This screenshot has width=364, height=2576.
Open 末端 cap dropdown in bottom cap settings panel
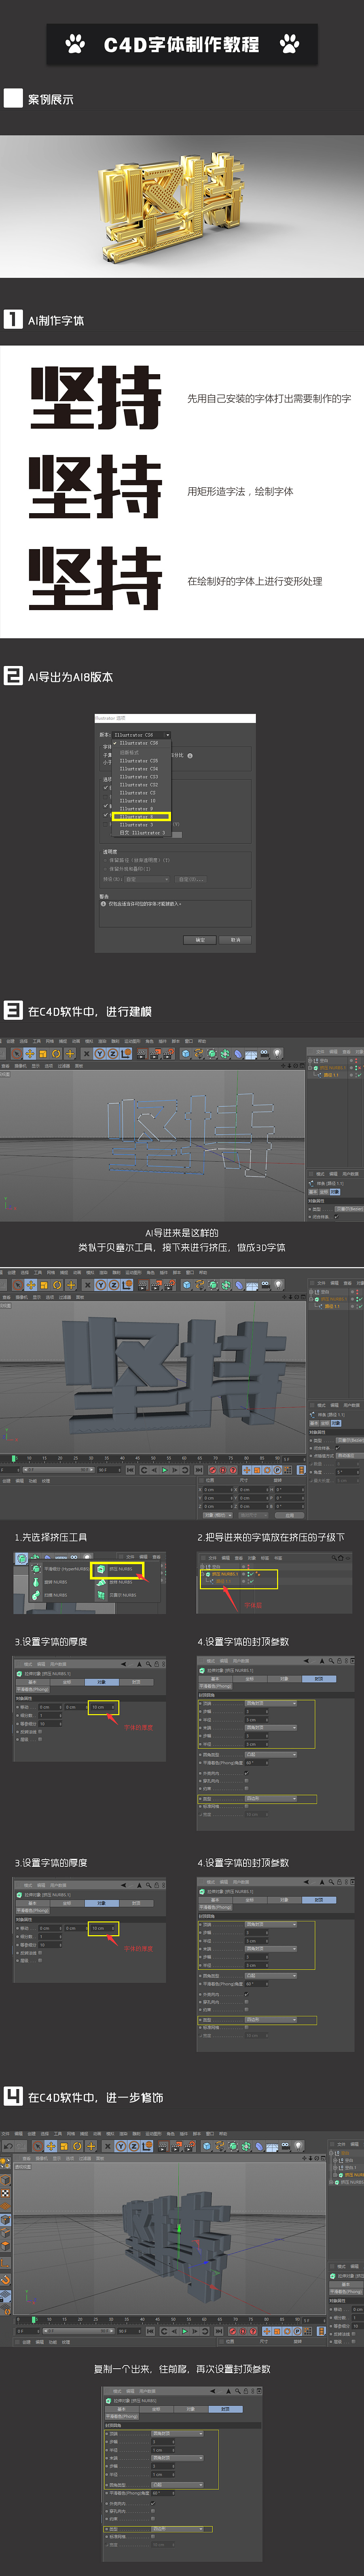178,2458
